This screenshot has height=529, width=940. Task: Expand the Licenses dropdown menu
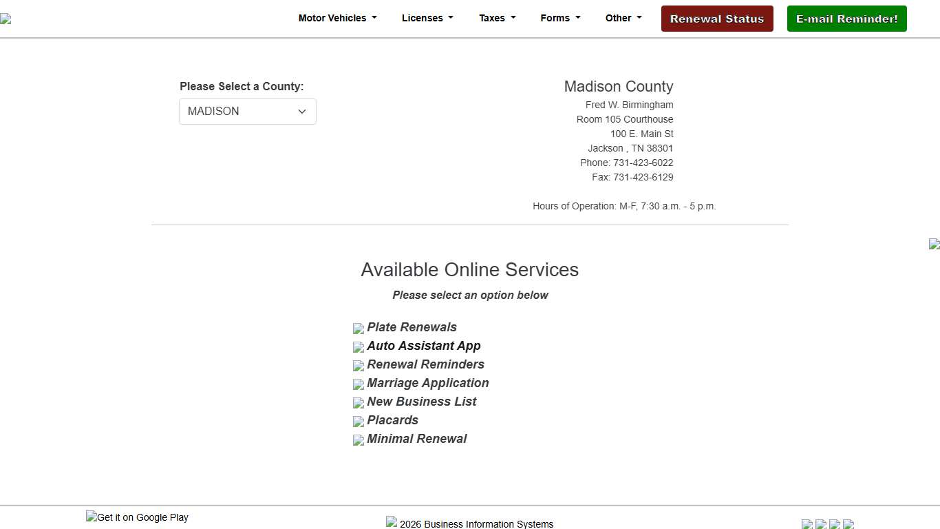[x=427, y=19]
